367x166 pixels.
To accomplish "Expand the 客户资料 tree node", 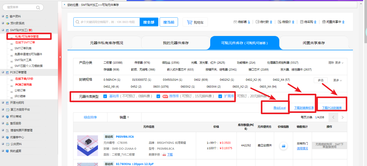I will 3,16.
